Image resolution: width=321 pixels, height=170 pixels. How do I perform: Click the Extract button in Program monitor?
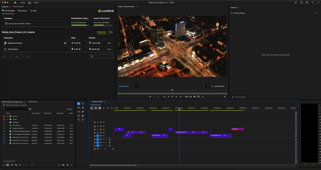pos(190,97)
